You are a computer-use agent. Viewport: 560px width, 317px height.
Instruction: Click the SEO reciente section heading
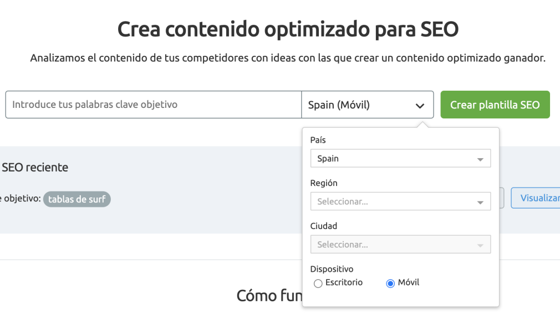point(34,168)
